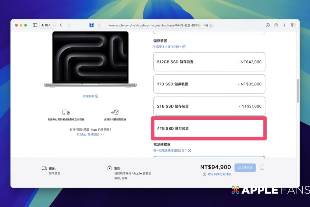Open the Share menu
This screenshot has height=207, width=310.
pos(276,25)
